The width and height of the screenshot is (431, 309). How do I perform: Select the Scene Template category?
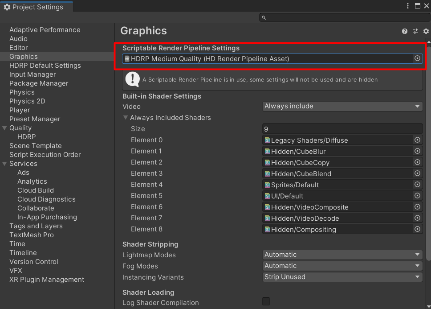tap(36, 146)
